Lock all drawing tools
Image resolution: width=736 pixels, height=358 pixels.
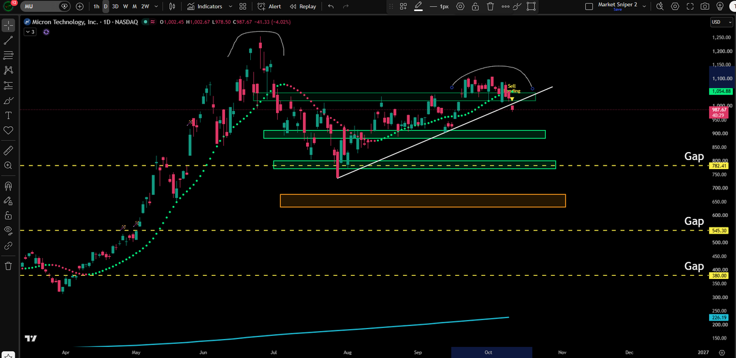9,215
